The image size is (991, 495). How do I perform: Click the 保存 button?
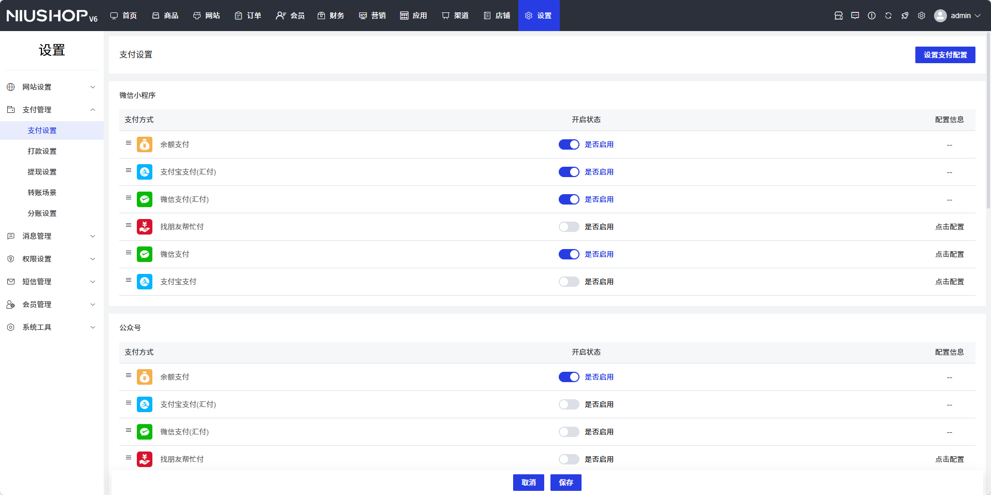point(565,483)
